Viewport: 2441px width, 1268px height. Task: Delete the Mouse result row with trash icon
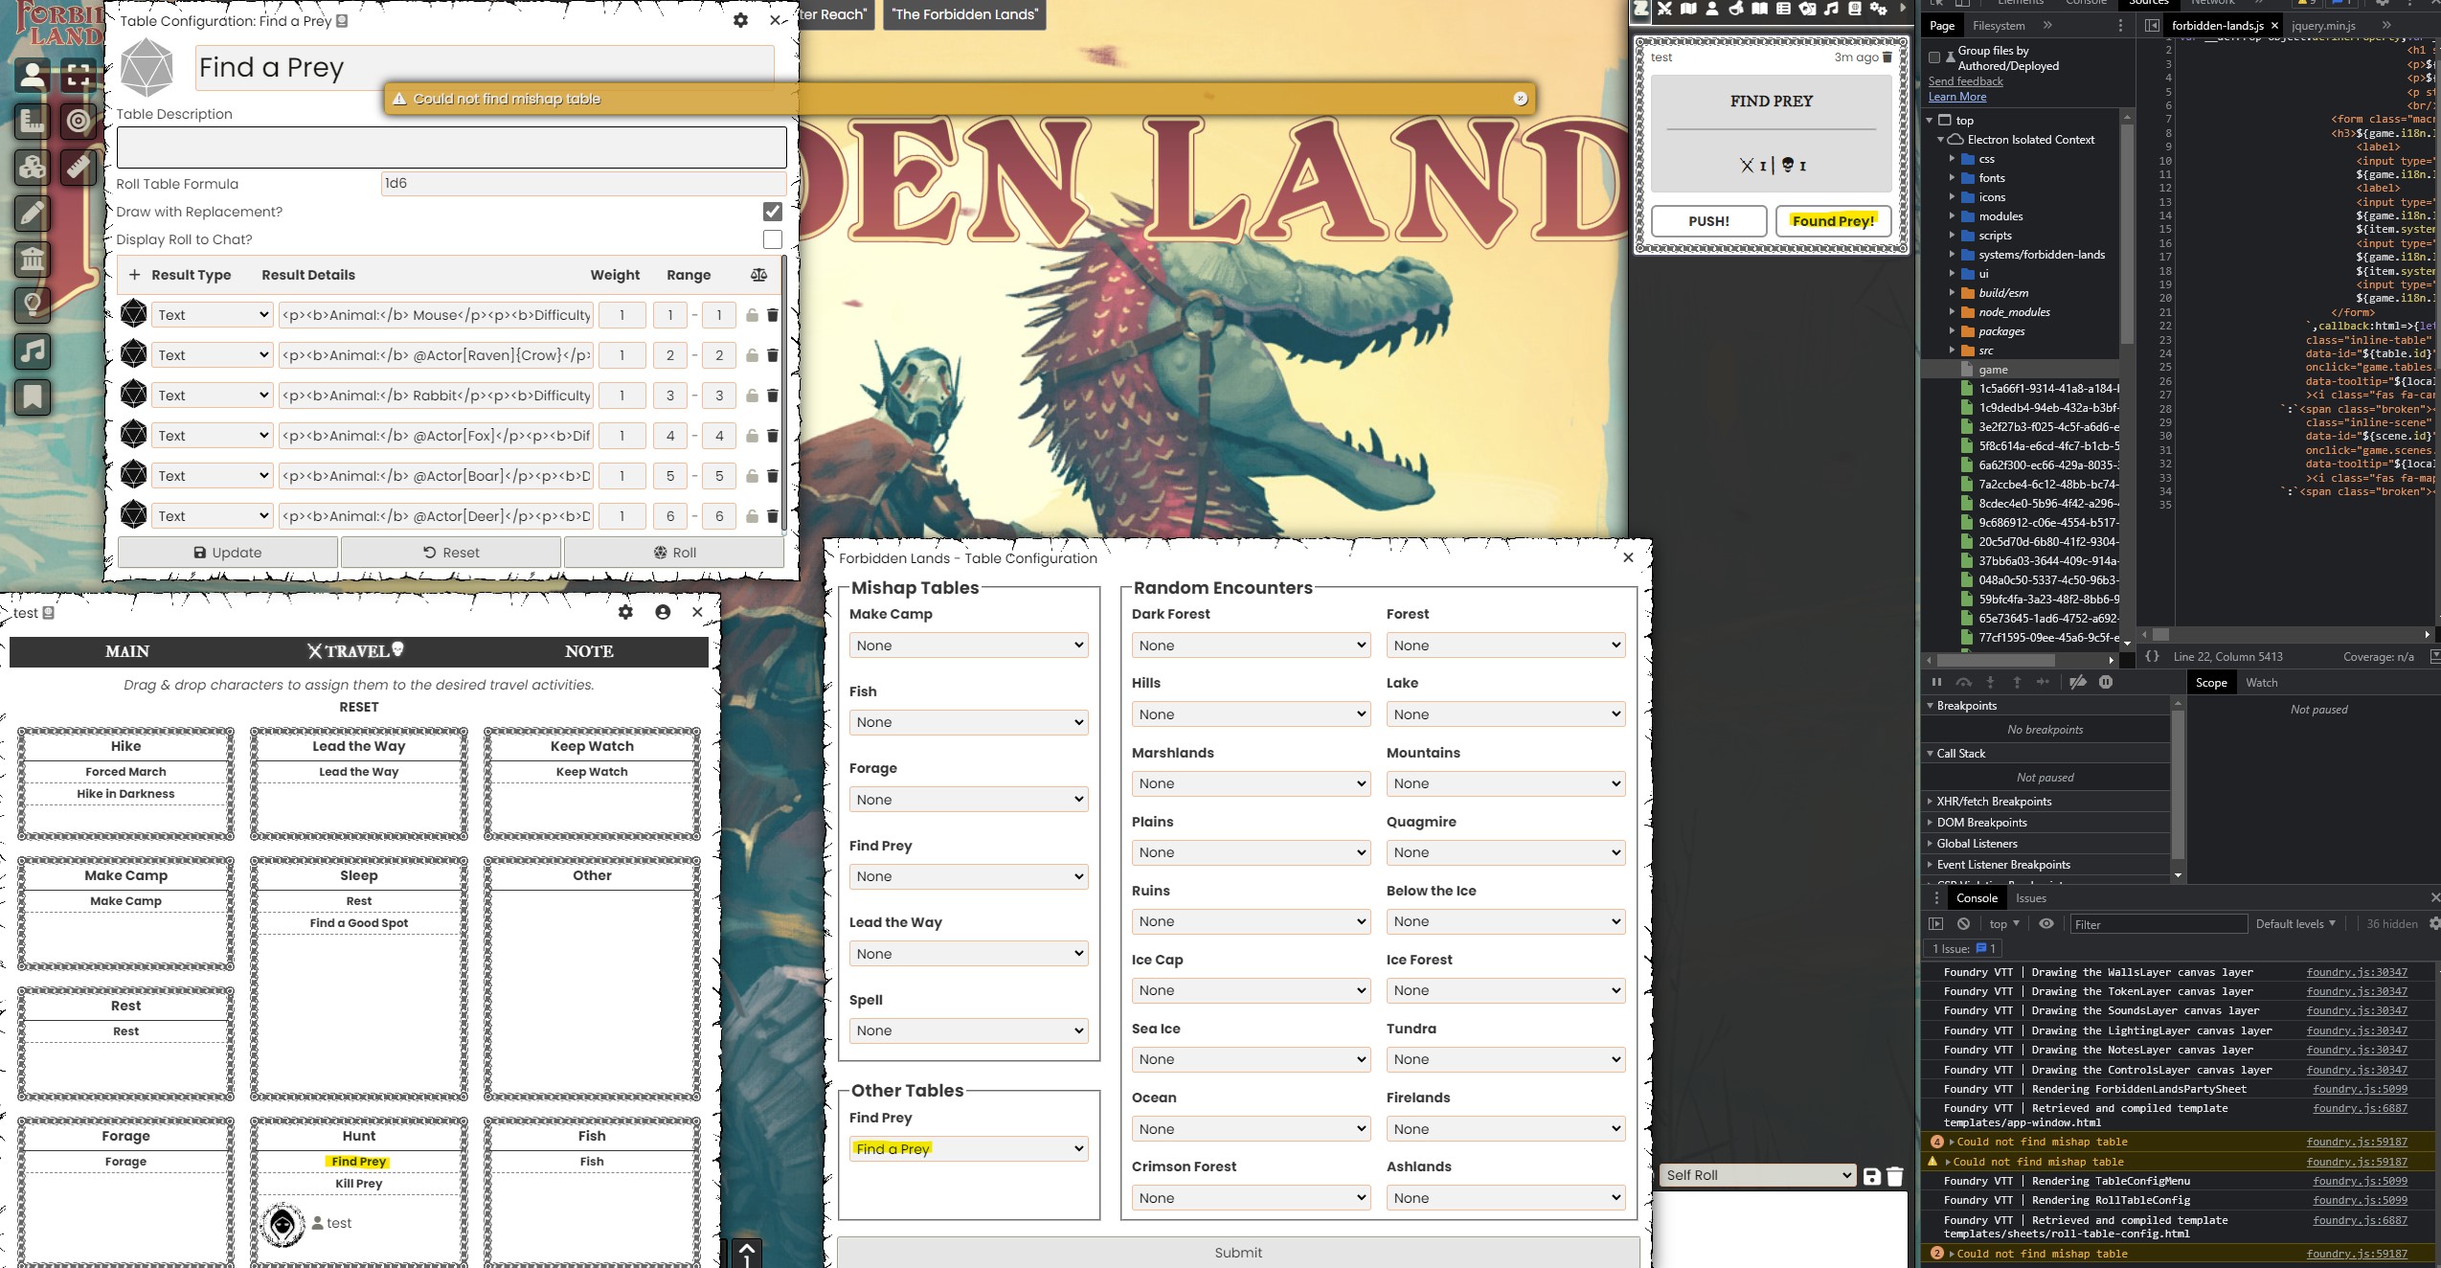pos(773,315)
